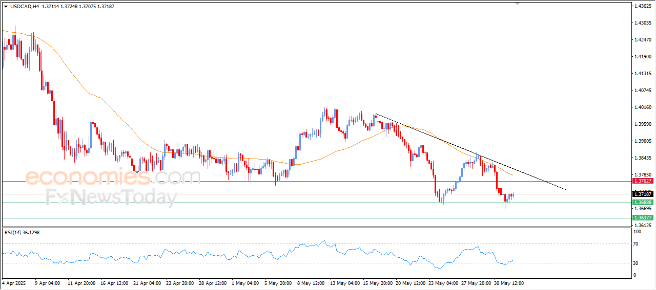Screen dimensions: 656x290
Task: Click the RSI 70 level on scale
Action: [x=637, y=243]
